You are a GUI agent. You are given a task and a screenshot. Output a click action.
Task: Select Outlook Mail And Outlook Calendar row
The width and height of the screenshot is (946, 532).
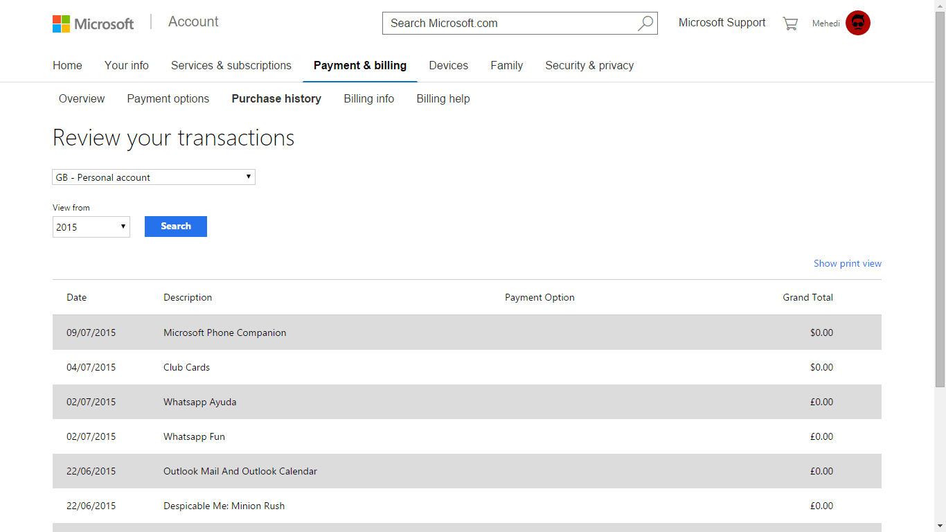(467, 471)
